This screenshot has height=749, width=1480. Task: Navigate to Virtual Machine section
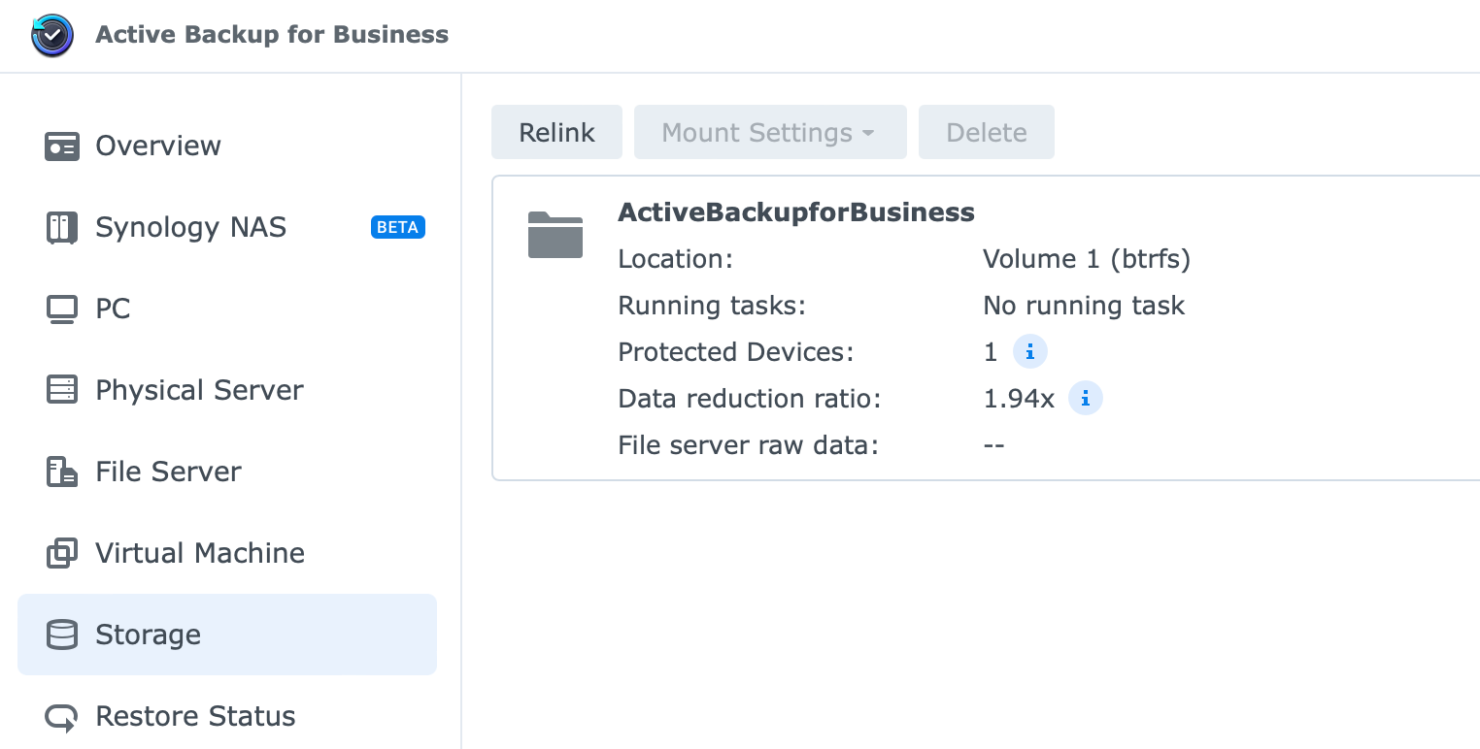227,553
